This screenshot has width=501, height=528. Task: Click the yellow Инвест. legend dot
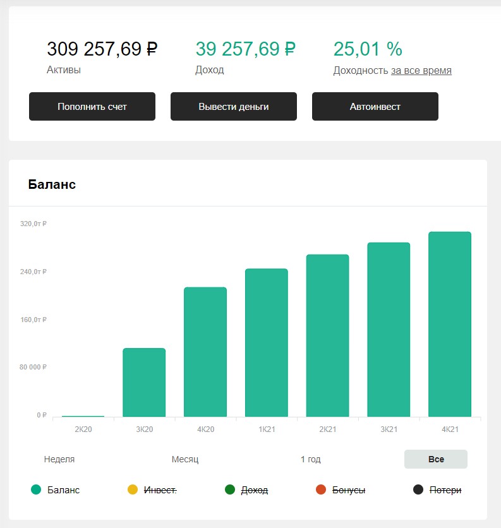[x=133, y=489]
